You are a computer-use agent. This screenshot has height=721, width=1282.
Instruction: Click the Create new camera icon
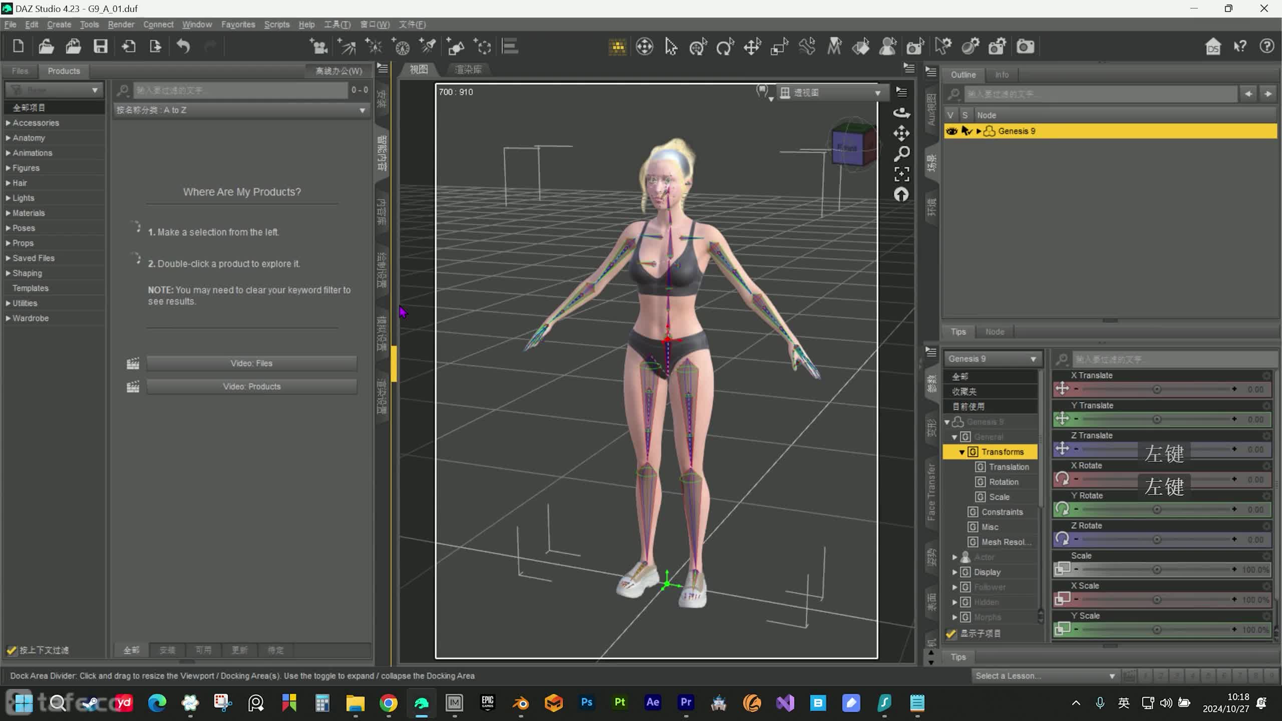tap(317, 47)
